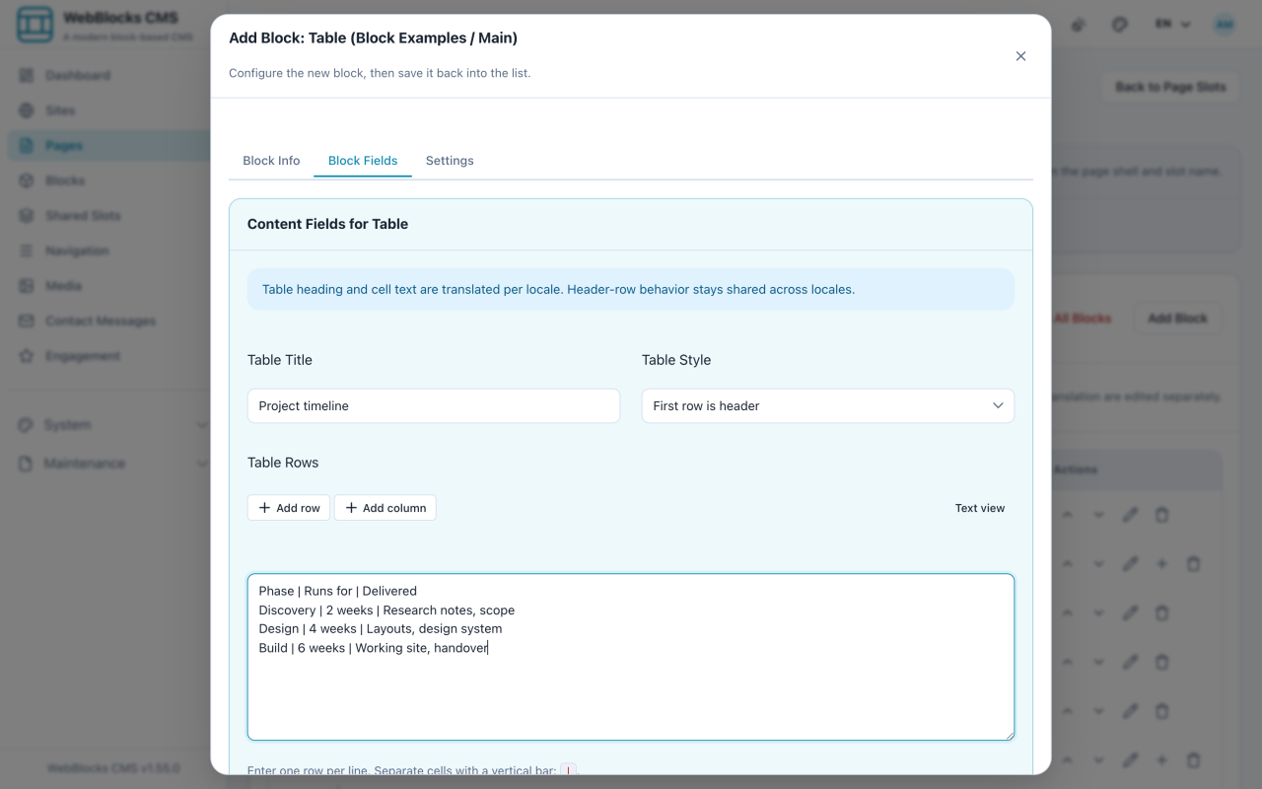Click the trash icon in the second Actions row
The image size is (1262, 789).
(1193, 564)
